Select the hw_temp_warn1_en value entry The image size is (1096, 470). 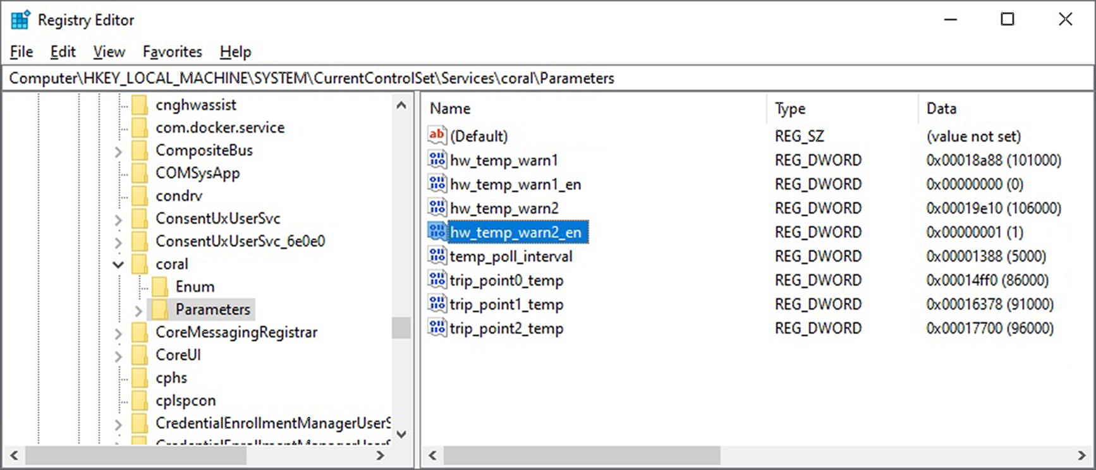tap(515, 184)
